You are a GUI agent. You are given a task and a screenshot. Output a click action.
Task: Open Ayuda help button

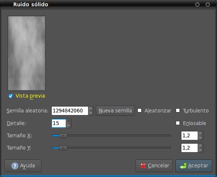click(23, 165)
